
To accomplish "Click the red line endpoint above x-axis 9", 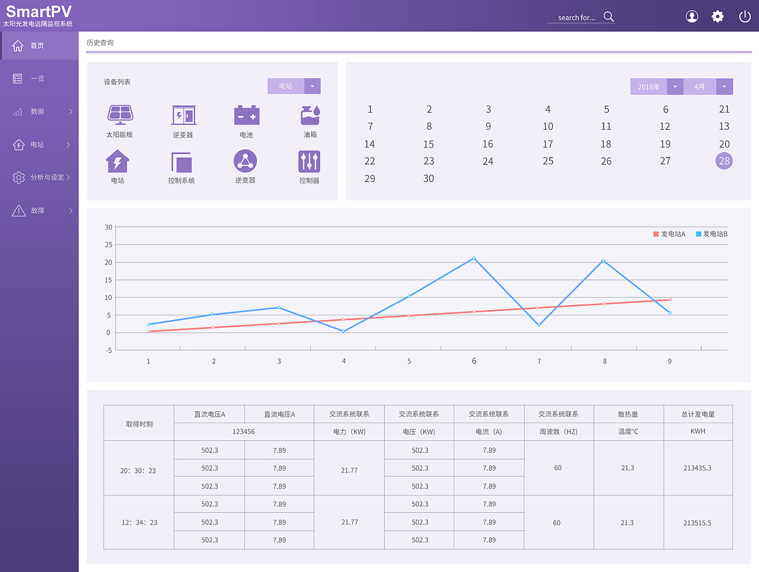I will [670, 300].
